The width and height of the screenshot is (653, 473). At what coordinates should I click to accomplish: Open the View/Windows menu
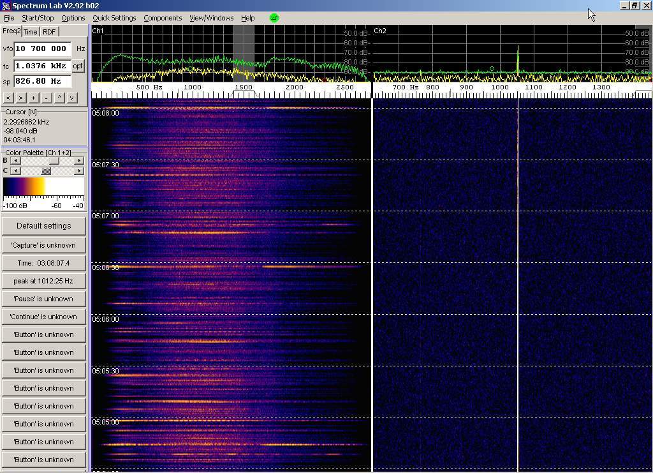[x=211, y=18]
